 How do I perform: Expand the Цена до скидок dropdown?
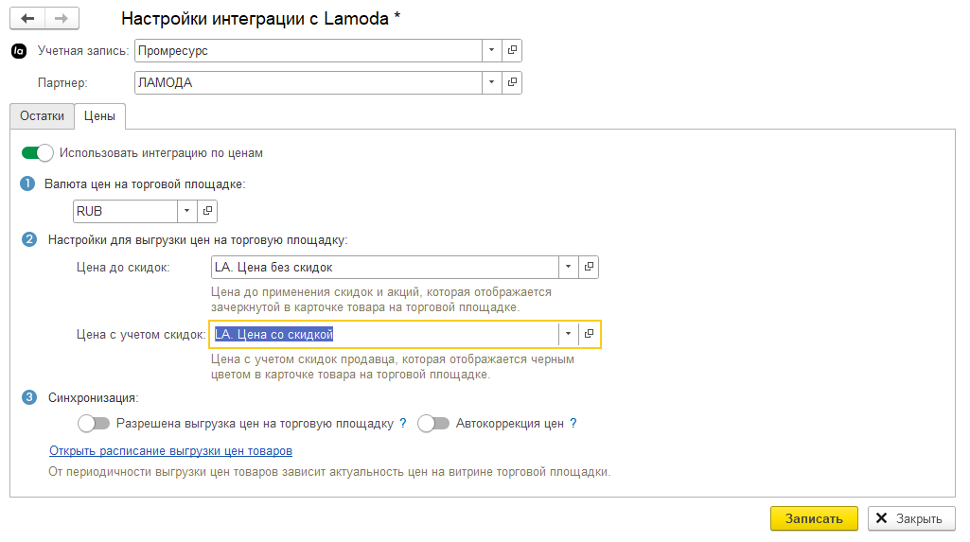pos(568,267)
